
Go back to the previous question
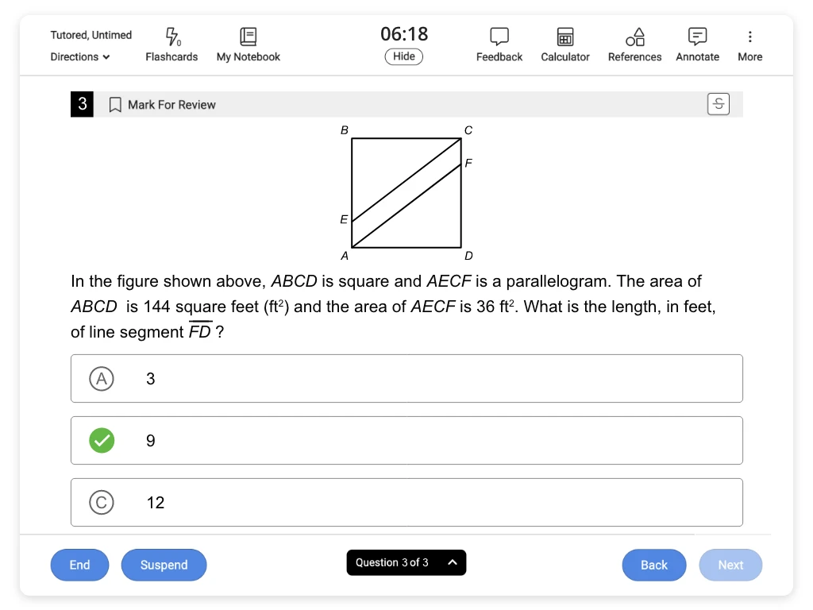(x=653, y=565)
